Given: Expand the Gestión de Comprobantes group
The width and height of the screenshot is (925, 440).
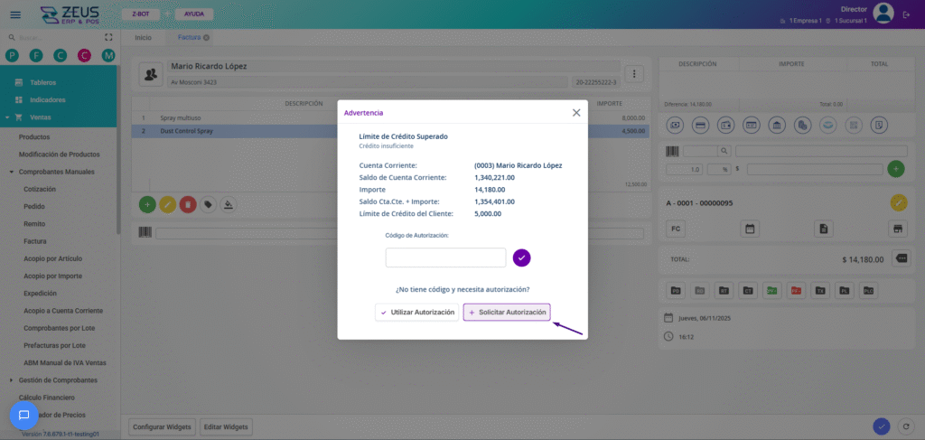Looking at the screenshot, I should tap(11, 380).
